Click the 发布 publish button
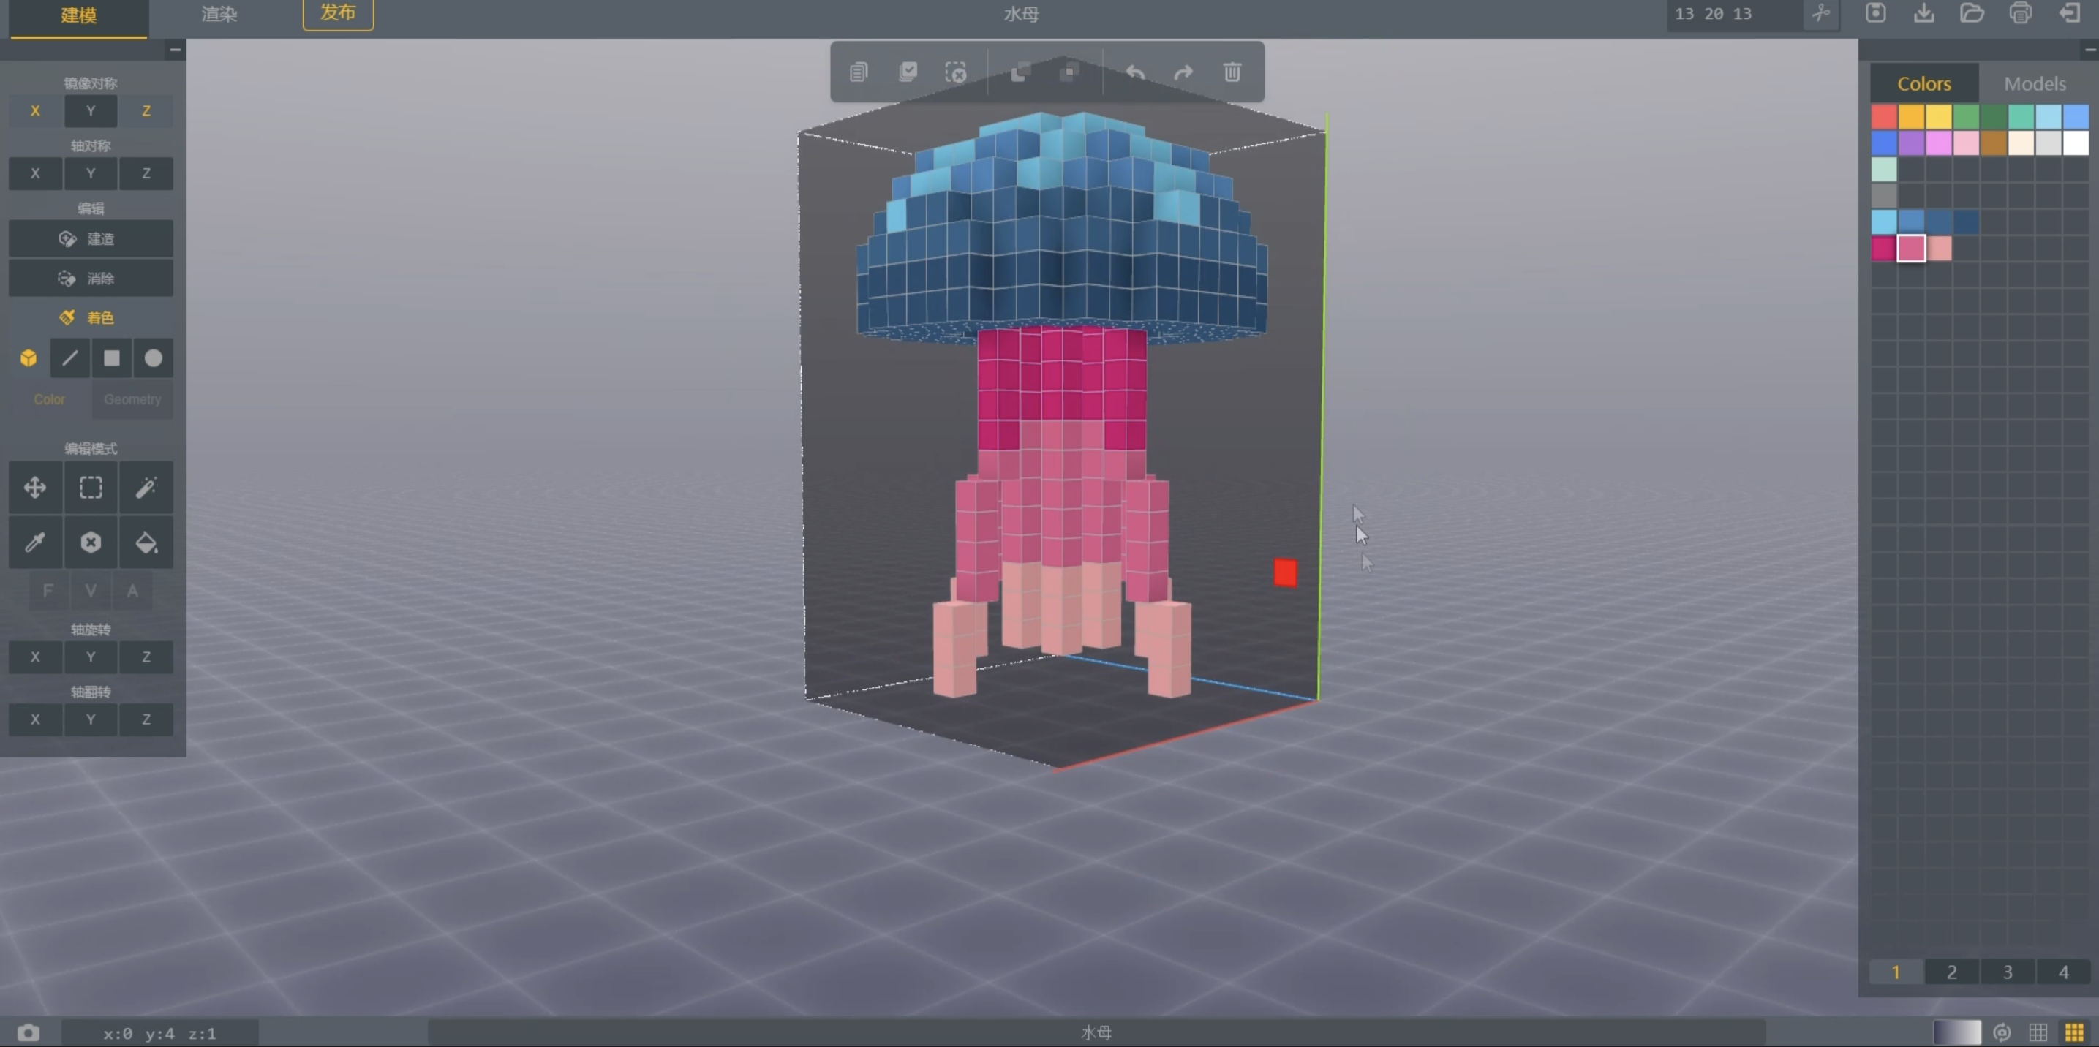The image size is (2099, 1047). (338, 14)
